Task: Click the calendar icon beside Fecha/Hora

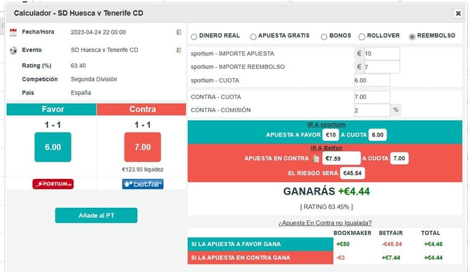Action: point(13,32)
